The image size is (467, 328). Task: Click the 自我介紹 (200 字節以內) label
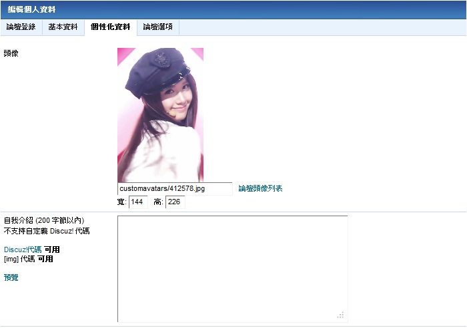tap(44, 220)
